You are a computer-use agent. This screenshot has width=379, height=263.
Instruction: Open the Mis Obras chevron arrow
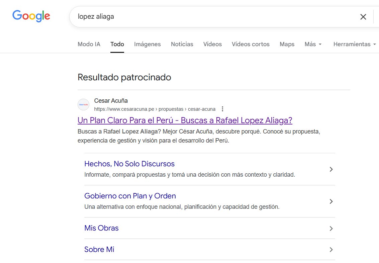[x=331, y=229]
